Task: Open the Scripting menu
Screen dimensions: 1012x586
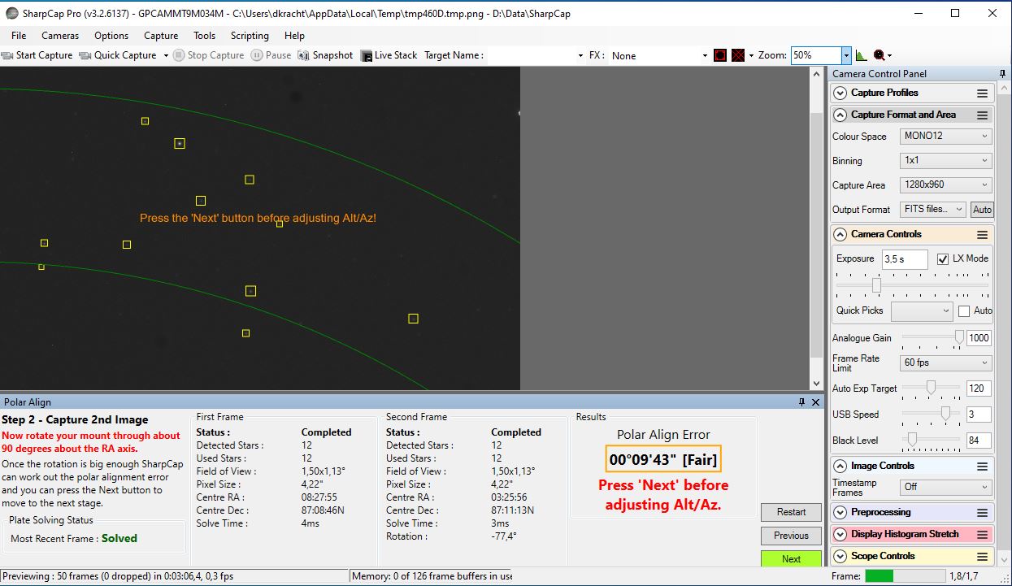Action: (250, 36)
